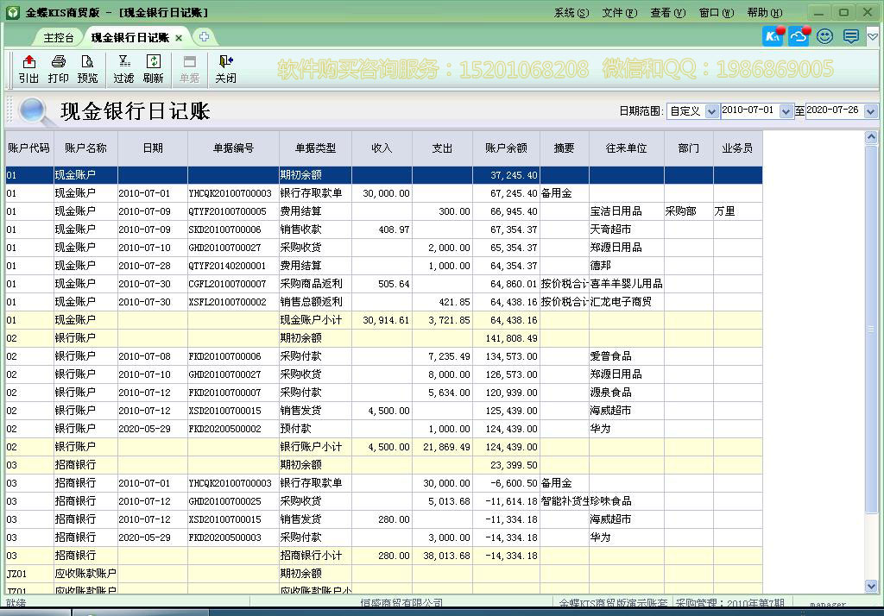The width and height of the screenshot is (884, 616).
Task: Open the 系统 menu
Action: click(571, 13)
